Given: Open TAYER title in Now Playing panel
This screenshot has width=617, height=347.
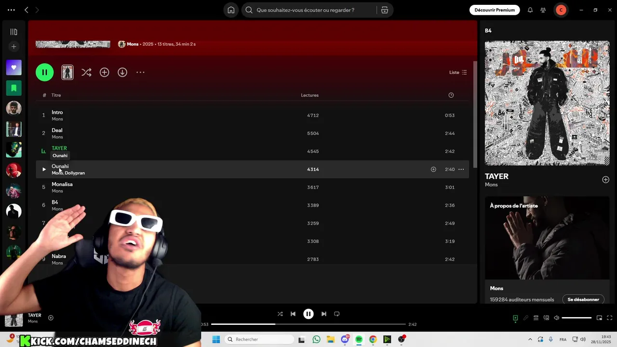Looking at the screenshot, I should point(496,176).
